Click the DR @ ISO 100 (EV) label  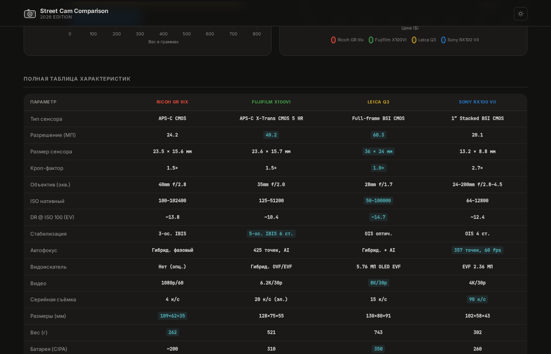point(52,217)
